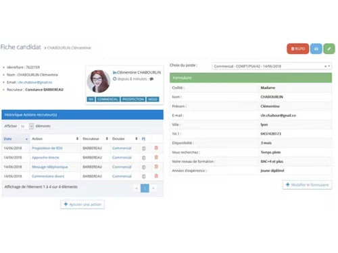
Task: Open attachment icon in Commentaire divers row
Action: [x=144, y=177]
